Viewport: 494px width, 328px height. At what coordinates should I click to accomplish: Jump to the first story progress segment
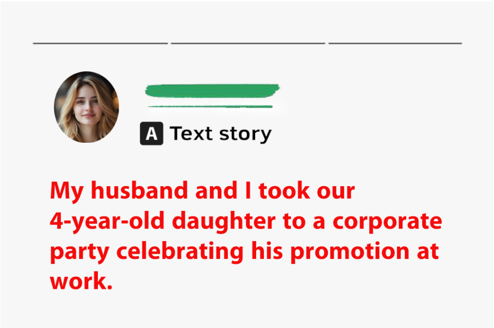(100, 43)
